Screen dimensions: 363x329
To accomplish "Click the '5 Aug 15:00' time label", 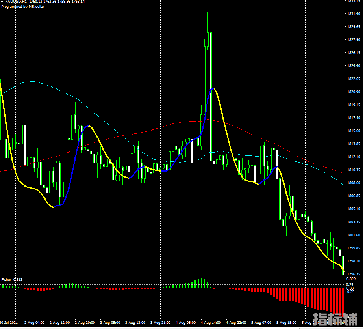I will 286,323.
